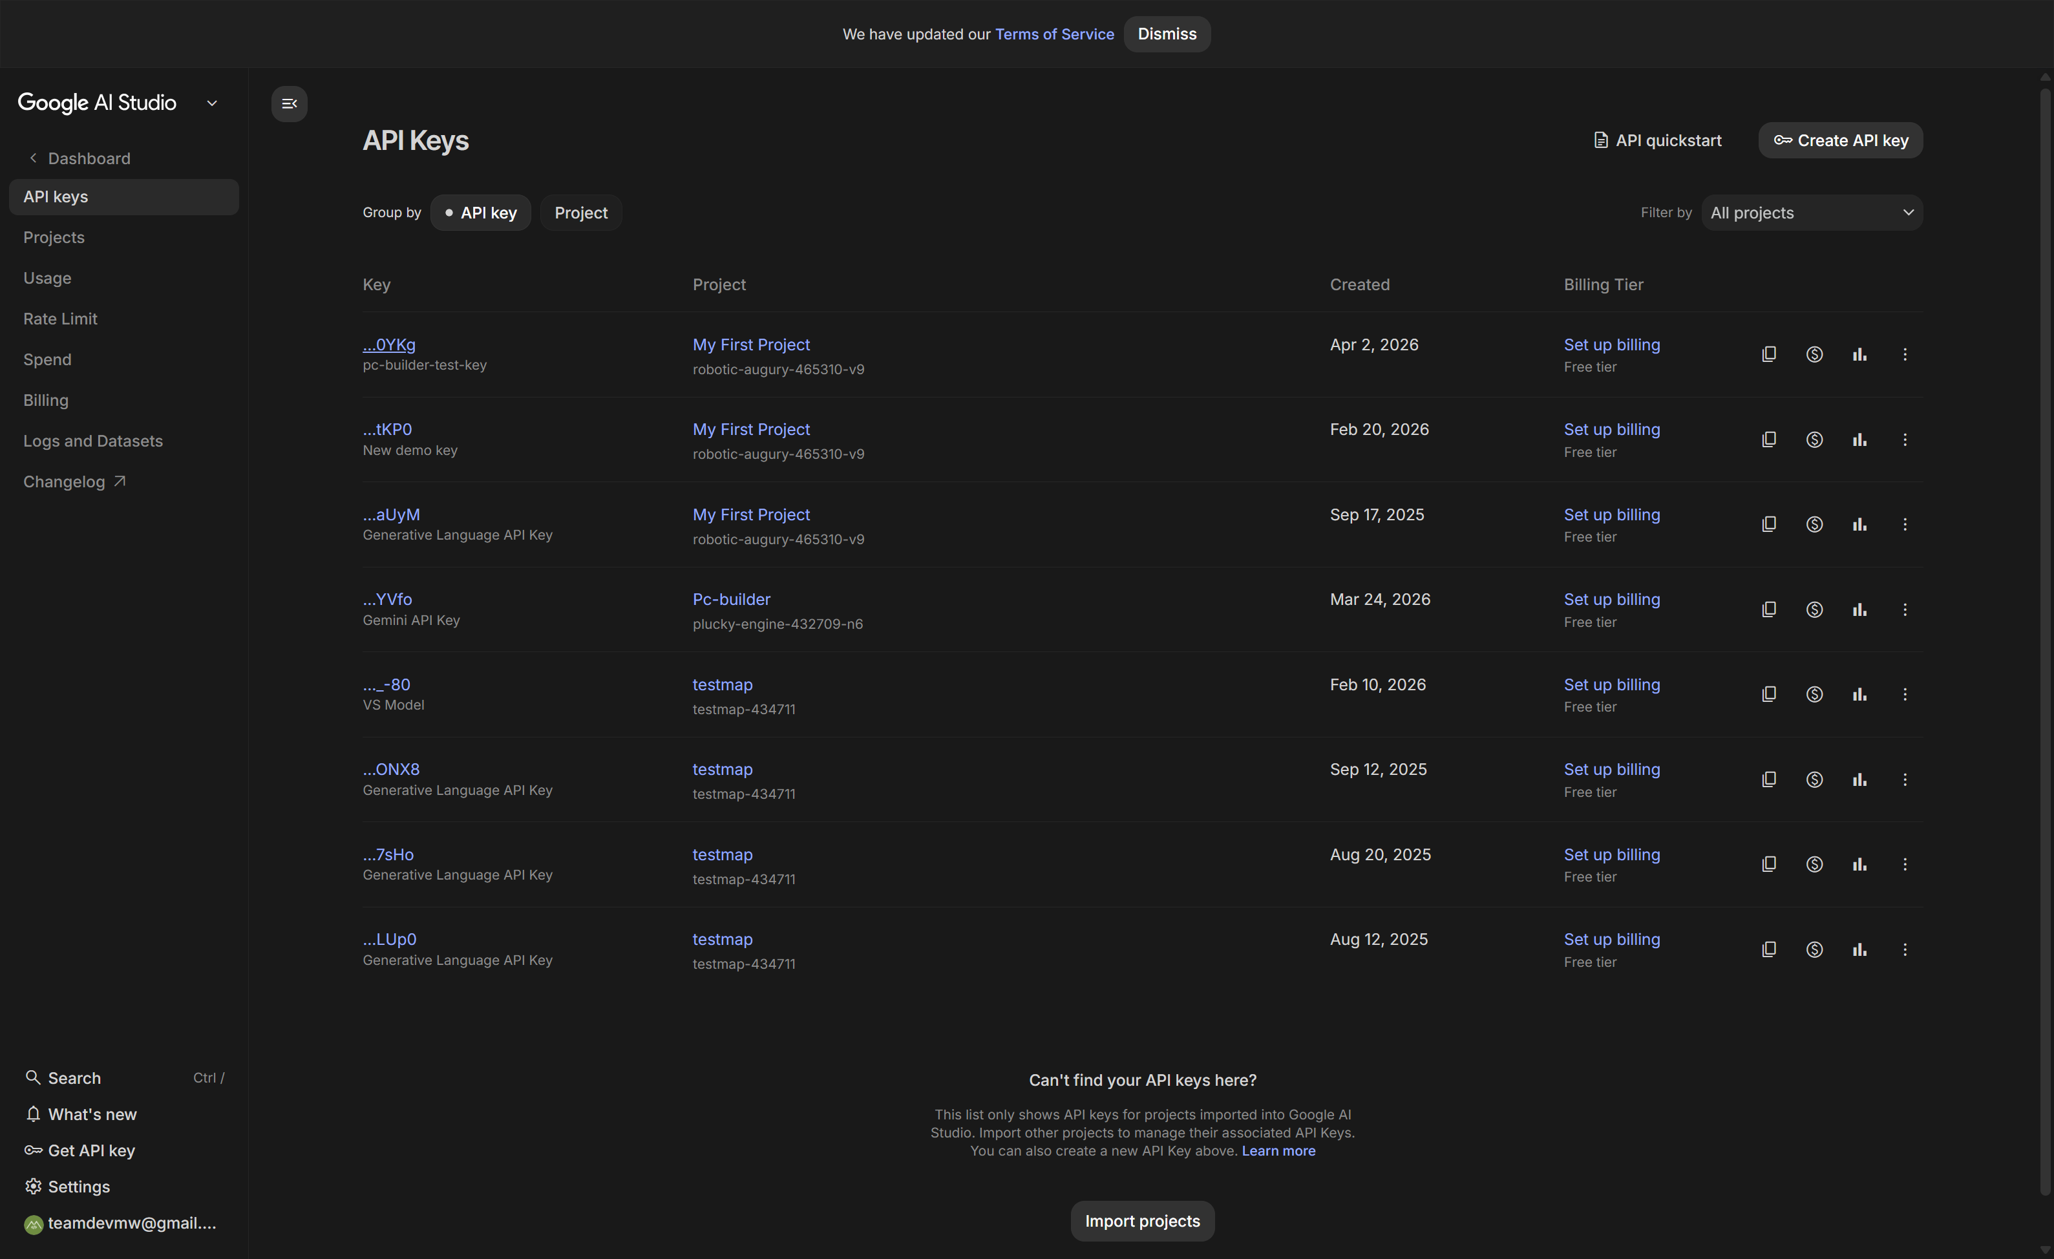Viewport: 2054px width, 1259px height.
Task: Open the All projects filter dropdown
Action: point(1812,213)
